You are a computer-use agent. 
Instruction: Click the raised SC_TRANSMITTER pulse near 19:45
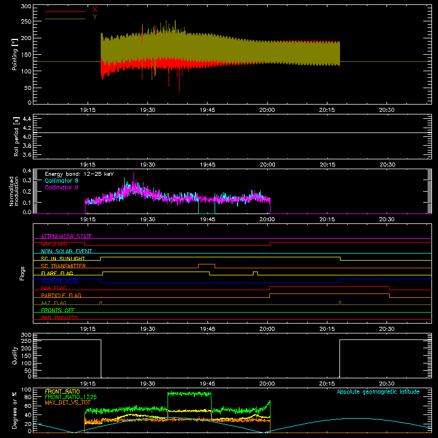pyautogui.click(x=207, y=264)
